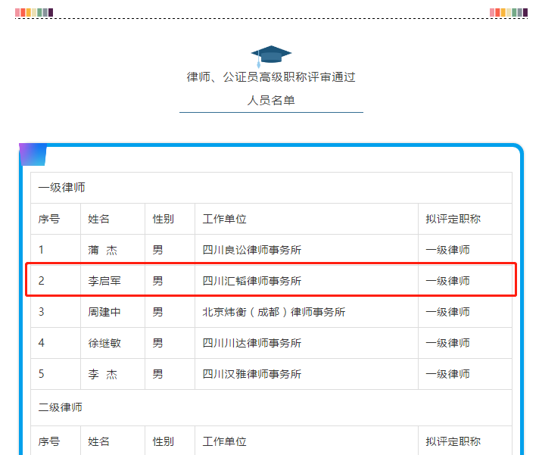Click name cell 蒲 杰

(x=113, y=250)
